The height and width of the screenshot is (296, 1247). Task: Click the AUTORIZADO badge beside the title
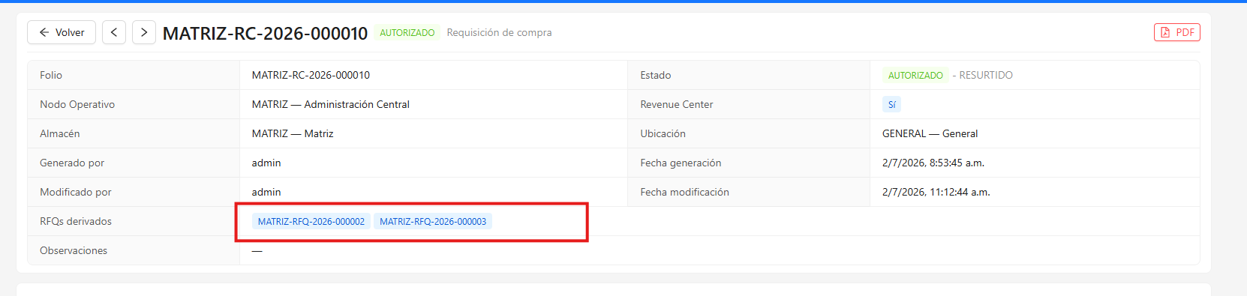pyautogui.click(x=407, y=32)
